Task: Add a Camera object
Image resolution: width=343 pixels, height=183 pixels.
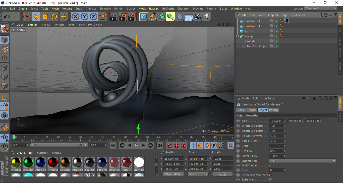Action: 198,17
